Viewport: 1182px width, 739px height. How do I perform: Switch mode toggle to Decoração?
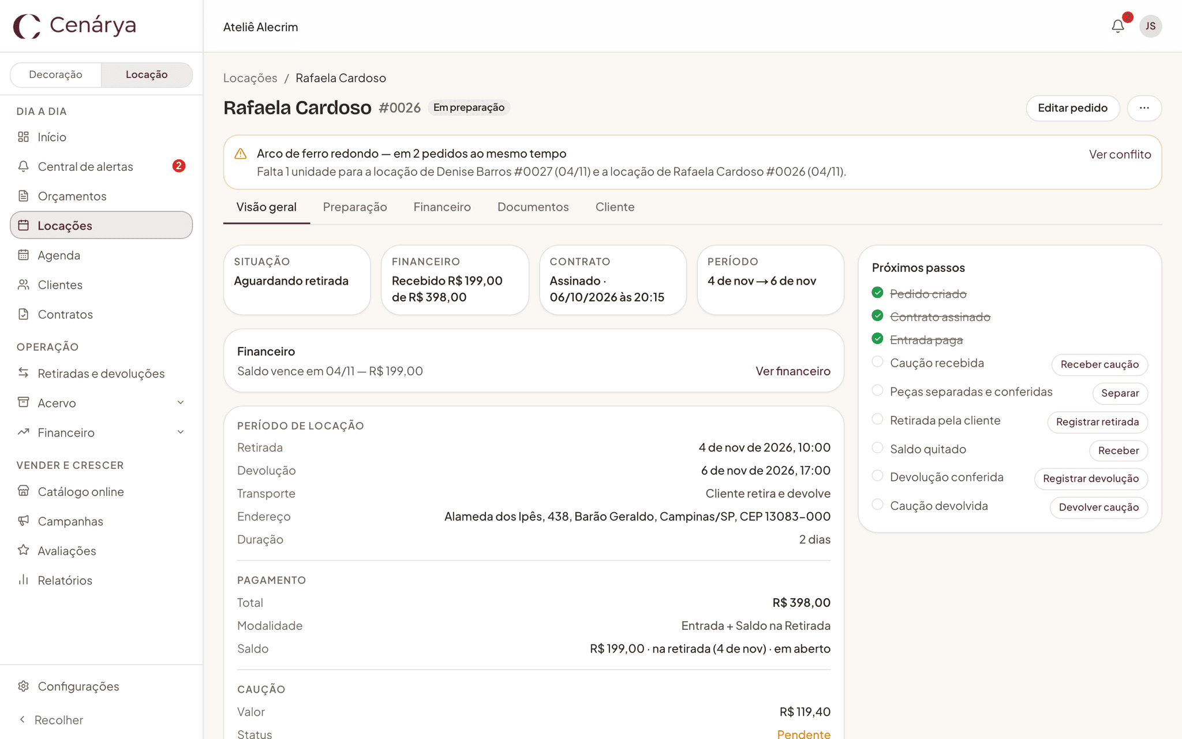55,74
